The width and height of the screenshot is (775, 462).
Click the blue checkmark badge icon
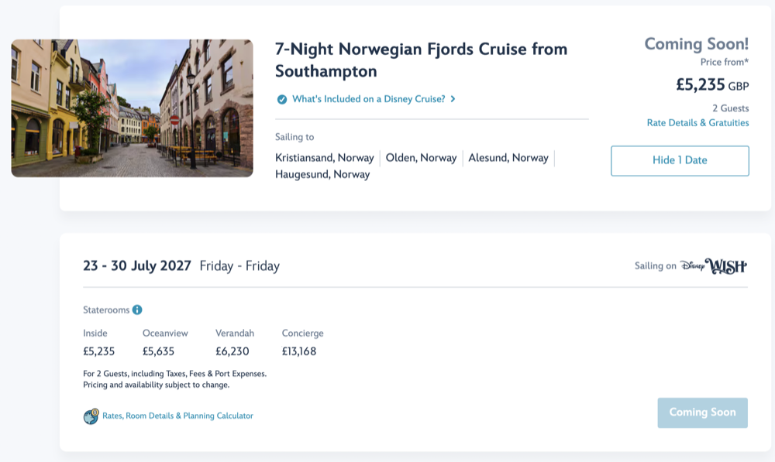282,99
